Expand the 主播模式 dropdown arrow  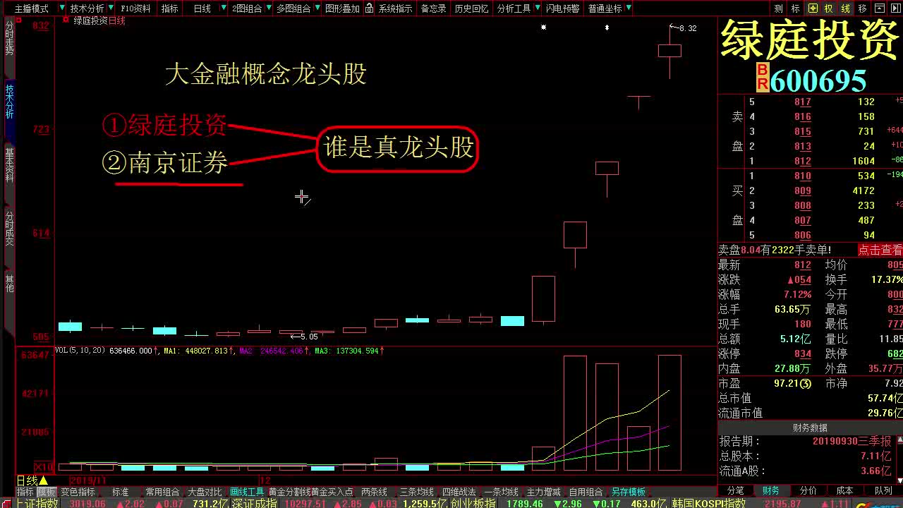tap(62, 8)
